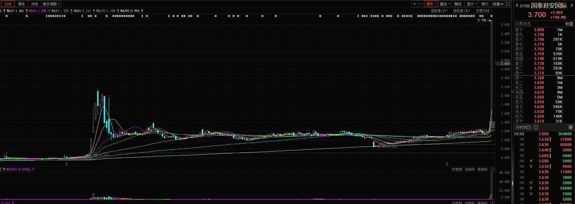Zoom in chart with plus icon
Viewport: 575px width, 204px height.
pyautogui.click(x=415, y=4)
